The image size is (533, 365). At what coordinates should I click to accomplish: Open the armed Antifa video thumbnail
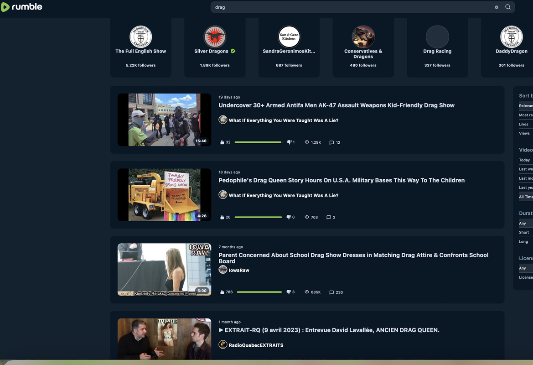[x=164, y=120]
